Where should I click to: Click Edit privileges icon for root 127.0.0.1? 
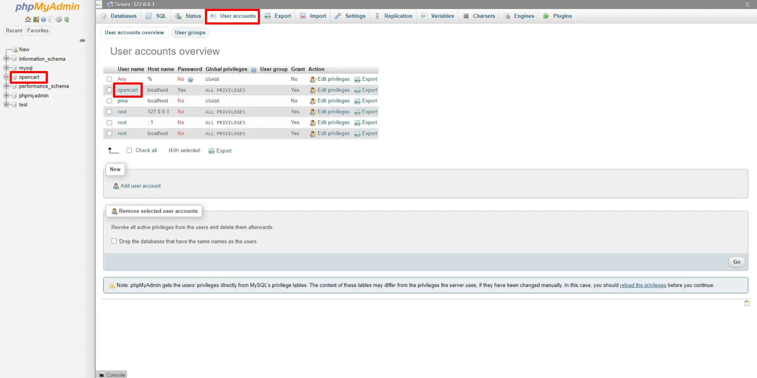tap(313, 112)
